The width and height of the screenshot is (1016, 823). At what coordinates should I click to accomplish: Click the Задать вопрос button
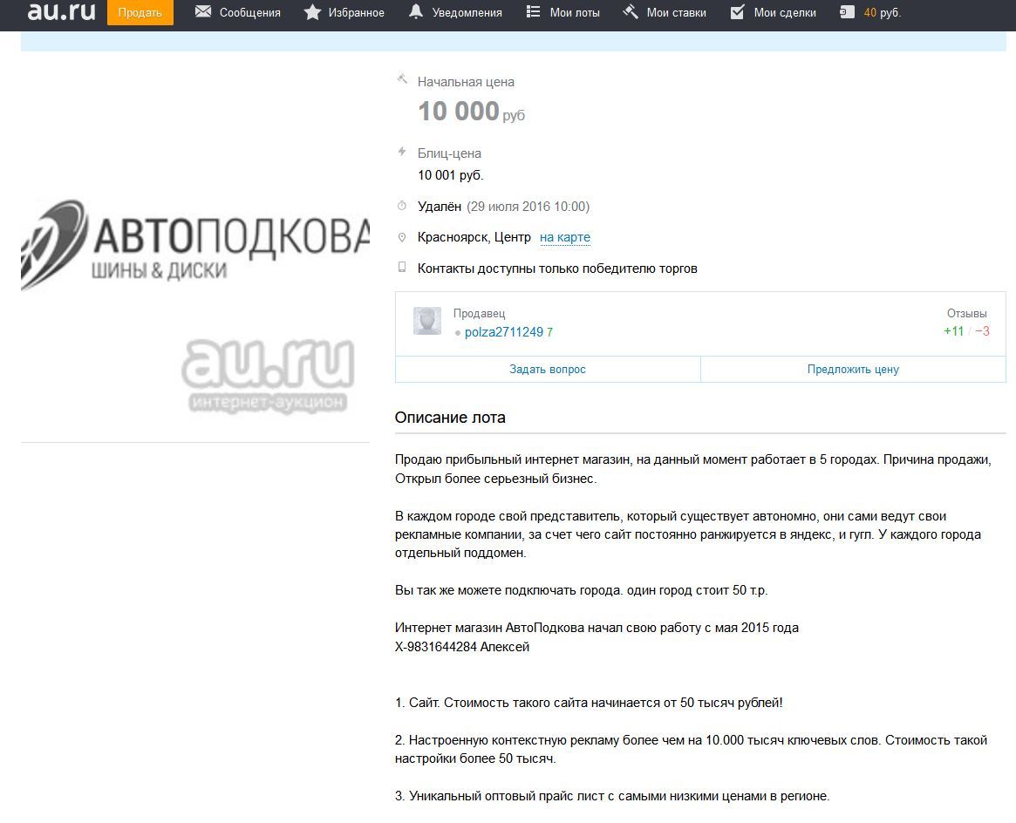point(548,369)
